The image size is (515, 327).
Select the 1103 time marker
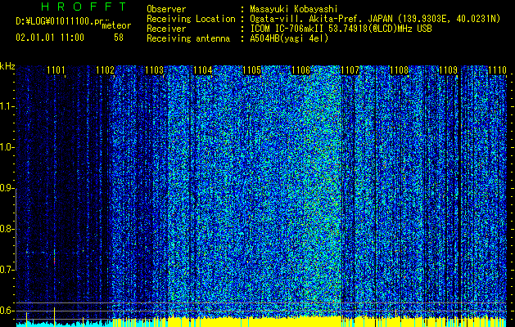pyautogui.click(x=155, y=70)
